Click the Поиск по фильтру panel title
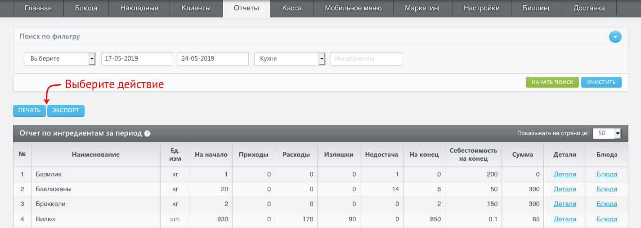 coord(49,36)
